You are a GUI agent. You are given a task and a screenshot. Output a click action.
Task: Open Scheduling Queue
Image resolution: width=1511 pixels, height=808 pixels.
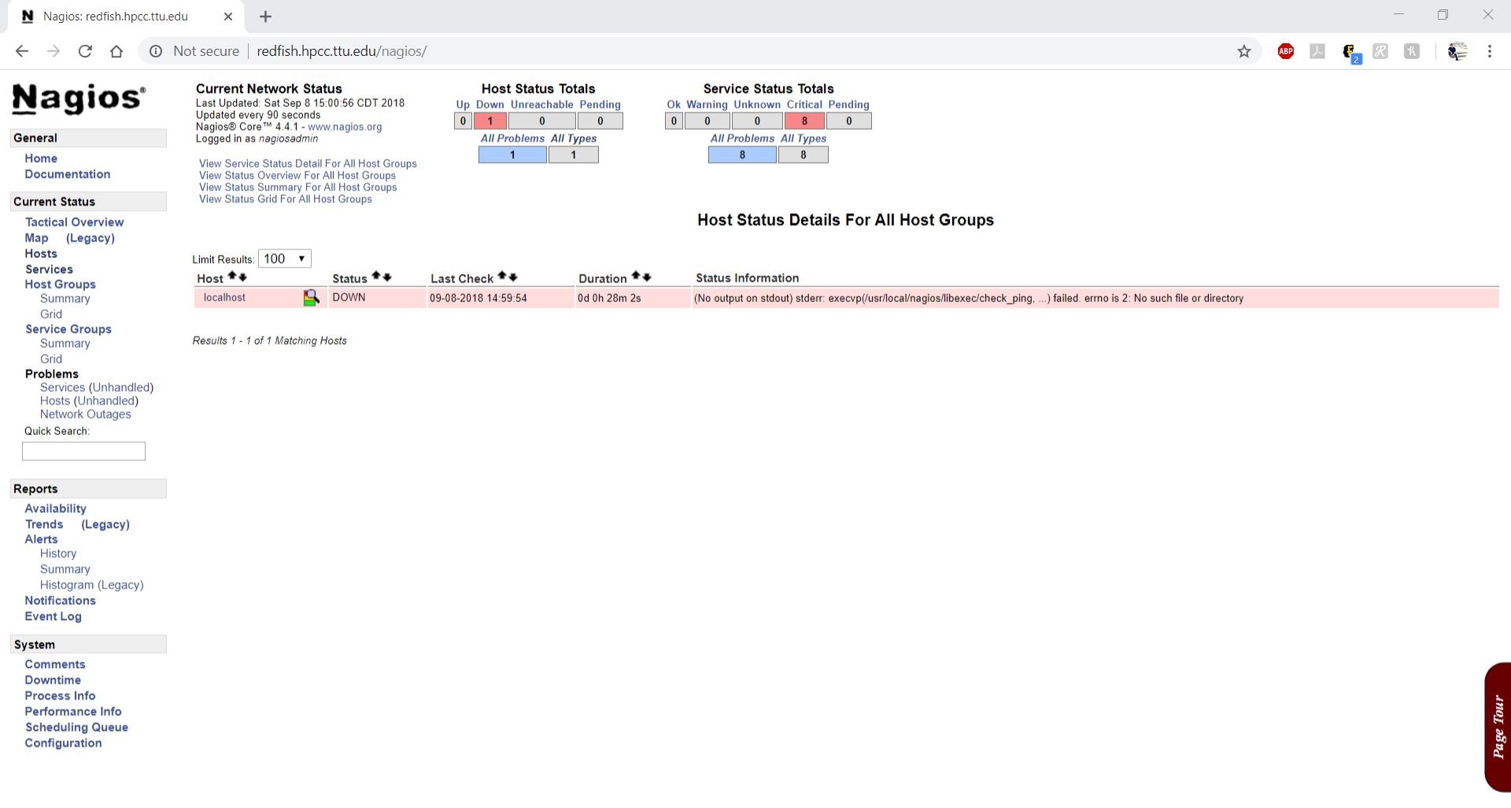tap(76, 727)
